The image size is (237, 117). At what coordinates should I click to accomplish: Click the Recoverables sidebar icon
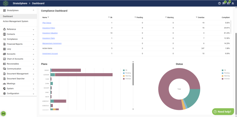pos(4,64)
